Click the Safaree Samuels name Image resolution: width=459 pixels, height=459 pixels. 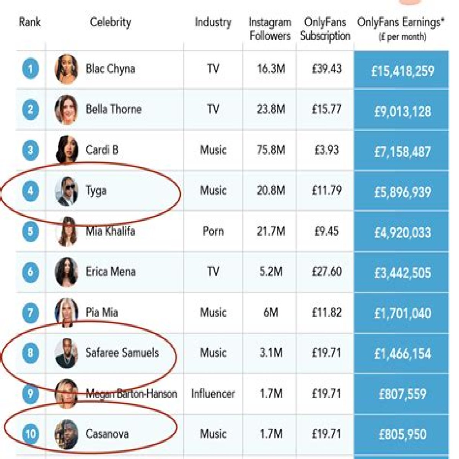coord(122,352)
